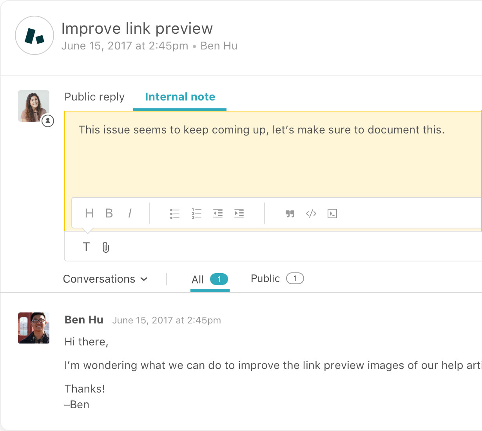Switch to the Public reply tab
The image size is (482, 431).
tap(94, 97)
